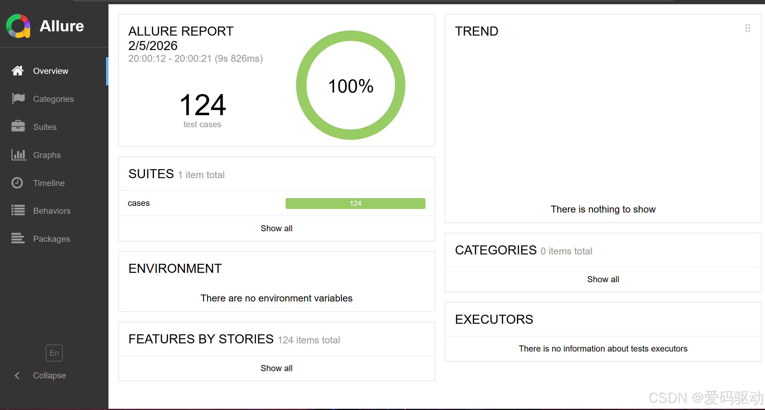Open Timeline via the clock icon
The image size is (765, 410).
[x=17, y=183]
